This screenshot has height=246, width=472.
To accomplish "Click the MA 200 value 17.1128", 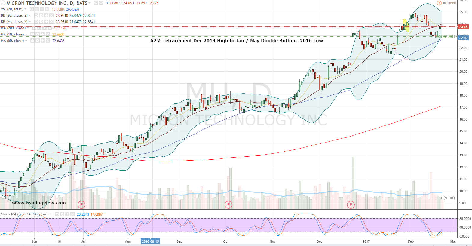I will tap(60, 28).
